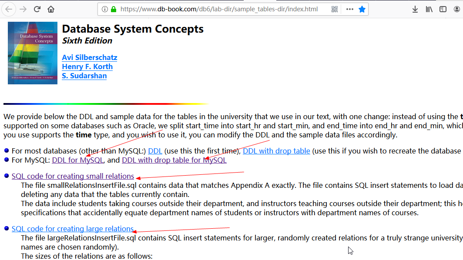463x260 pixels.
Task: Open the Henry F. Korth author link
Action: (x=87, y=67)
